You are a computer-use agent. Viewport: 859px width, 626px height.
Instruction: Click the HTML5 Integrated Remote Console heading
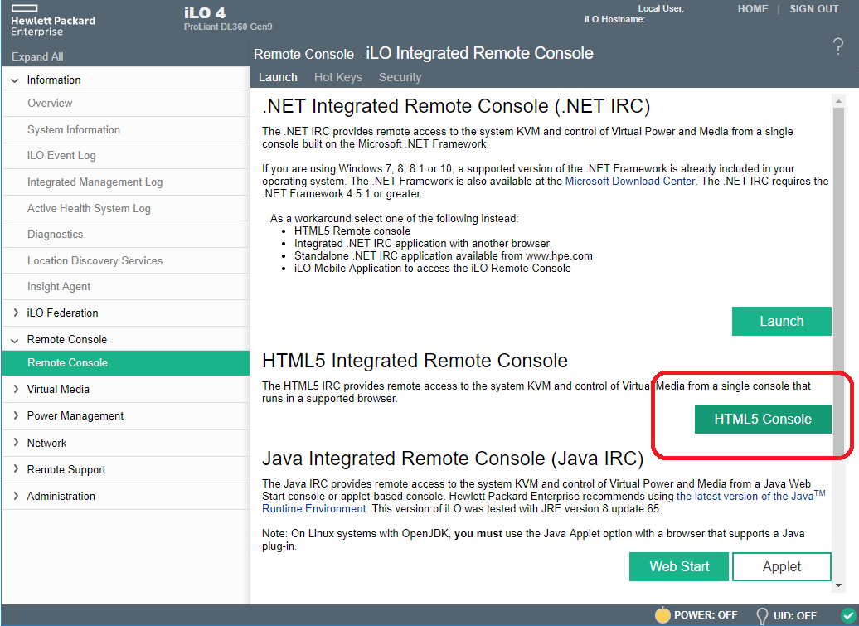[415, 361]
